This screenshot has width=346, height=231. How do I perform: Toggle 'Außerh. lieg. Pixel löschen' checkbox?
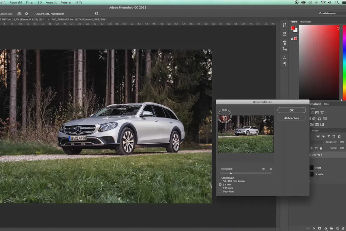[34, 14]
